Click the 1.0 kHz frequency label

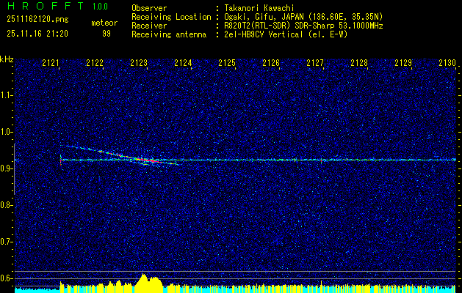tap(7, 132)
